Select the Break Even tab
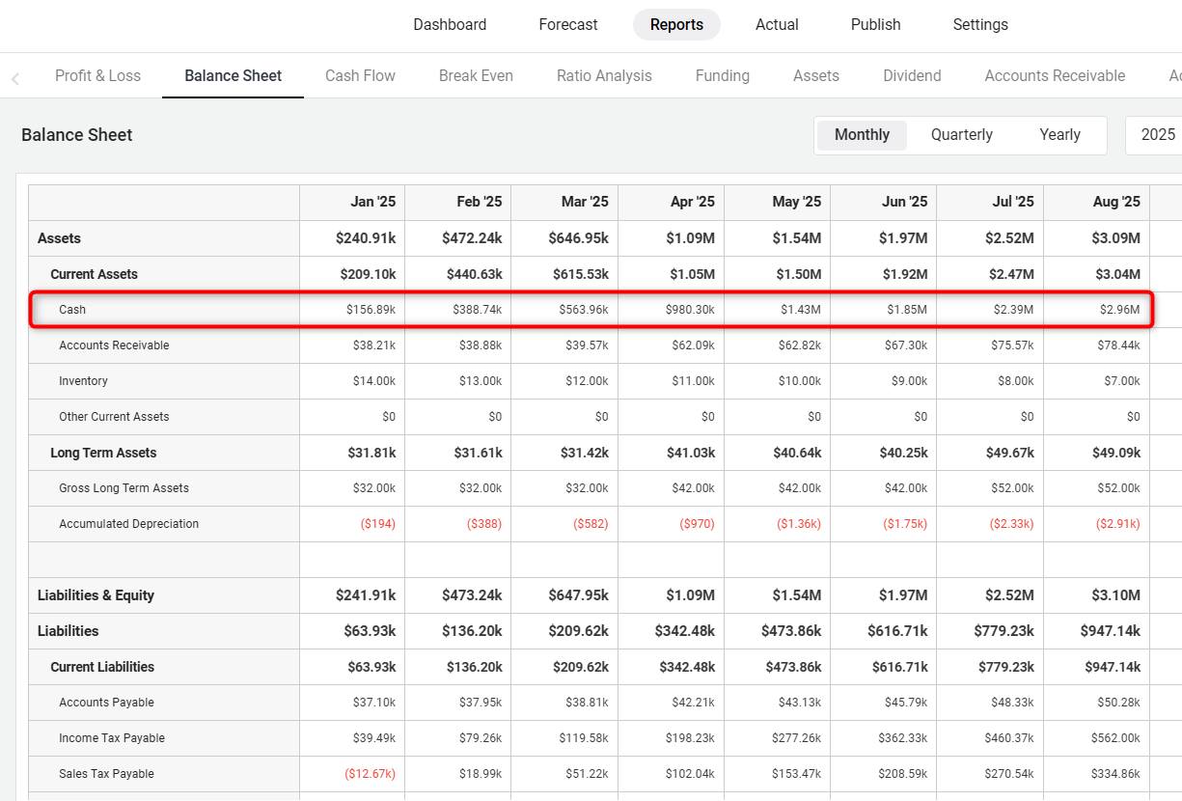This screenshot has height=801, width=1182. [476, 76]
